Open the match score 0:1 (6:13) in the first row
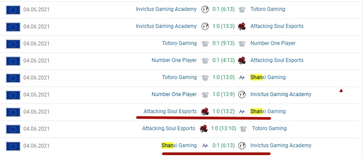The width and height of the screenshot is (363, 159). coord(223,9)
